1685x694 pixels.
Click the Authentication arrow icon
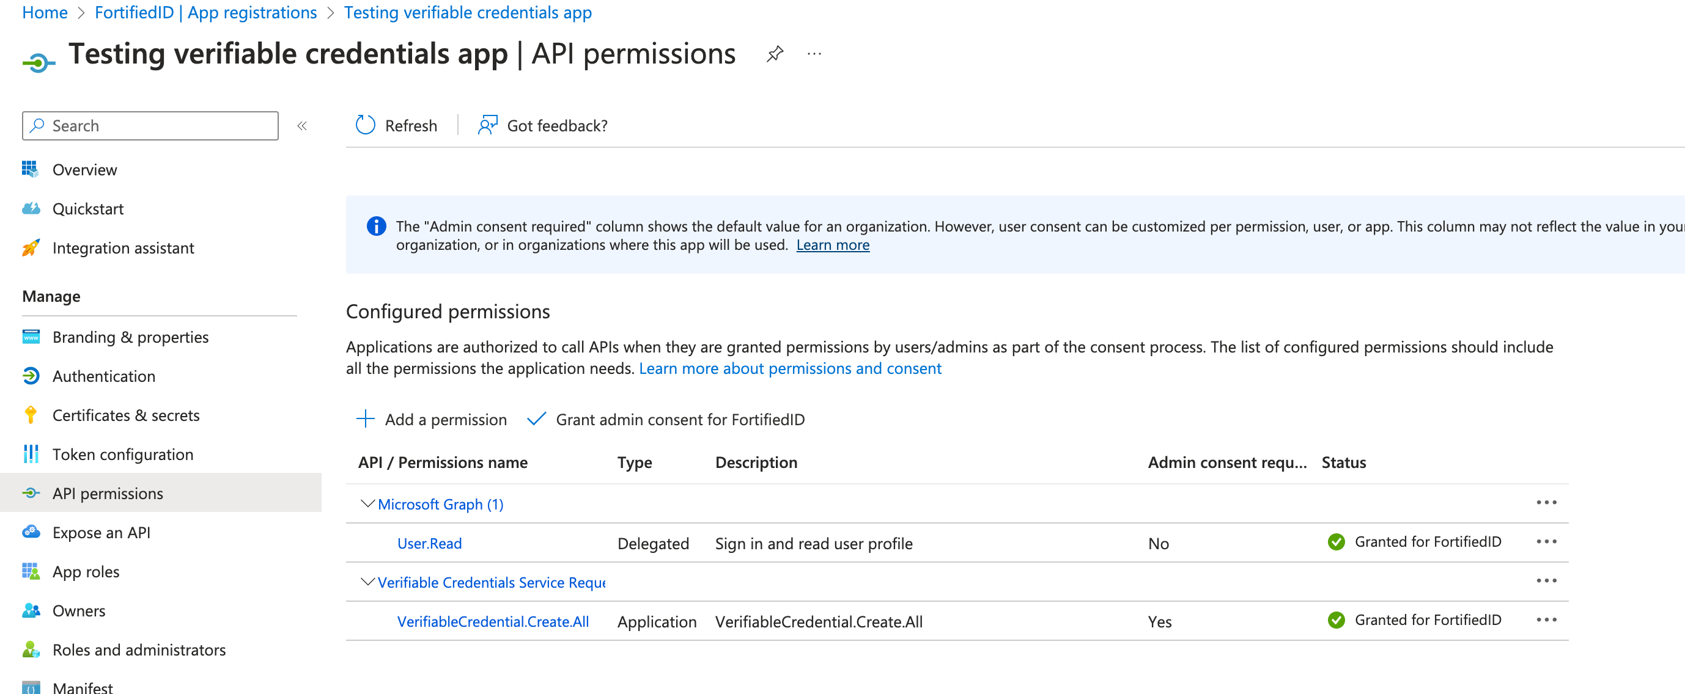(x=31, y=376)
